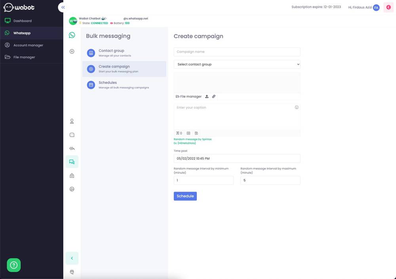
Task: Open the emoji picker in caption field
Action: (295, 106)
